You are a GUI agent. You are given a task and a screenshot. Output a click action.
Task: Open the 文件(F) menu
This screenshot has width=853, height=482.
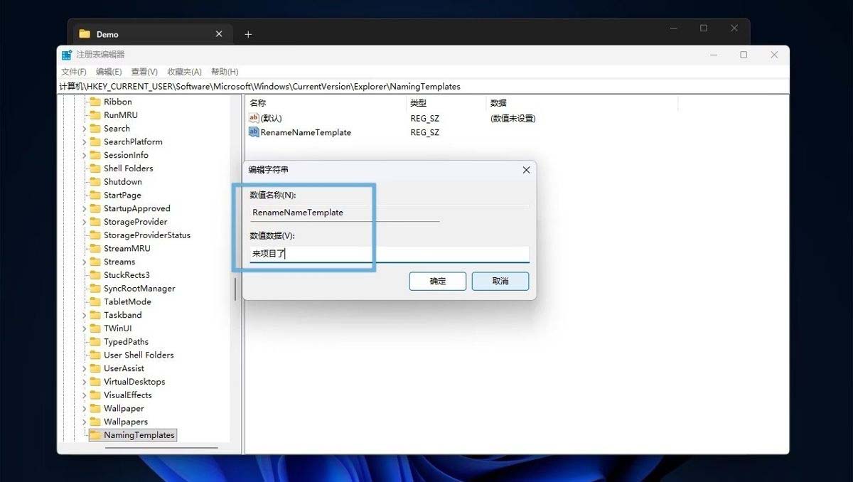(x=74, y=72)
